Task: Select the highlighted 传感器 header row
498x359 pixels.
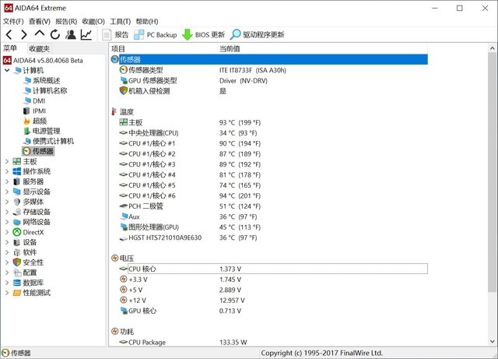Action: point(269,59)
